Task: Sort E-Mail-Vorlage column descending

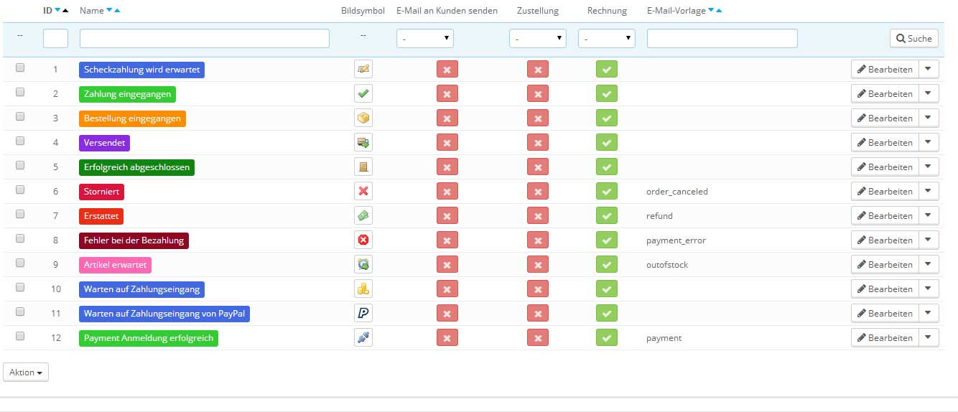Action: pyautogui.click(x=711, y=11)
